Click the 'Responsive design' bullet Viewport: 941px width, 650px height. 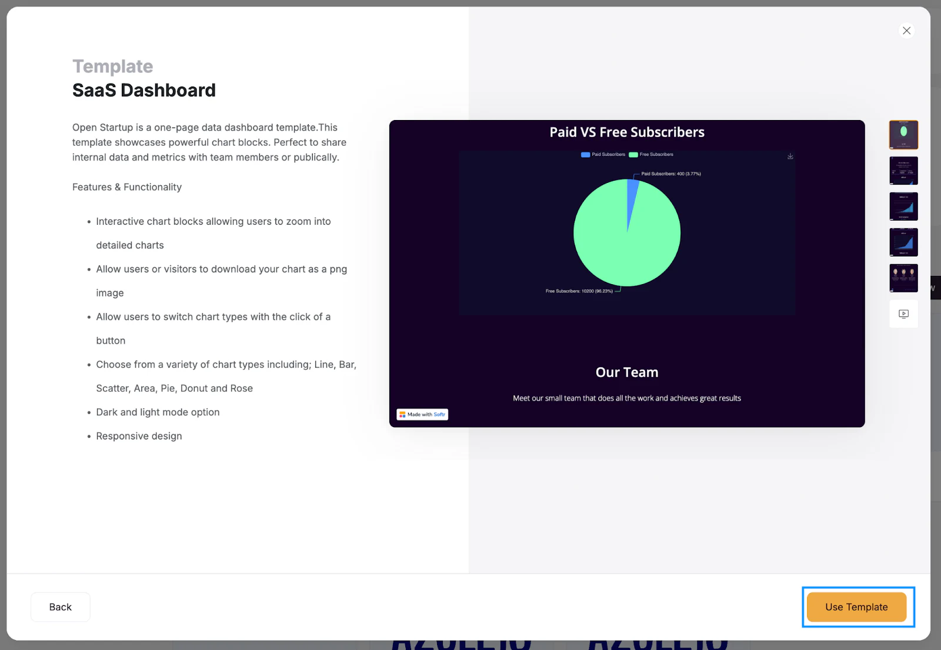[139, 436]
